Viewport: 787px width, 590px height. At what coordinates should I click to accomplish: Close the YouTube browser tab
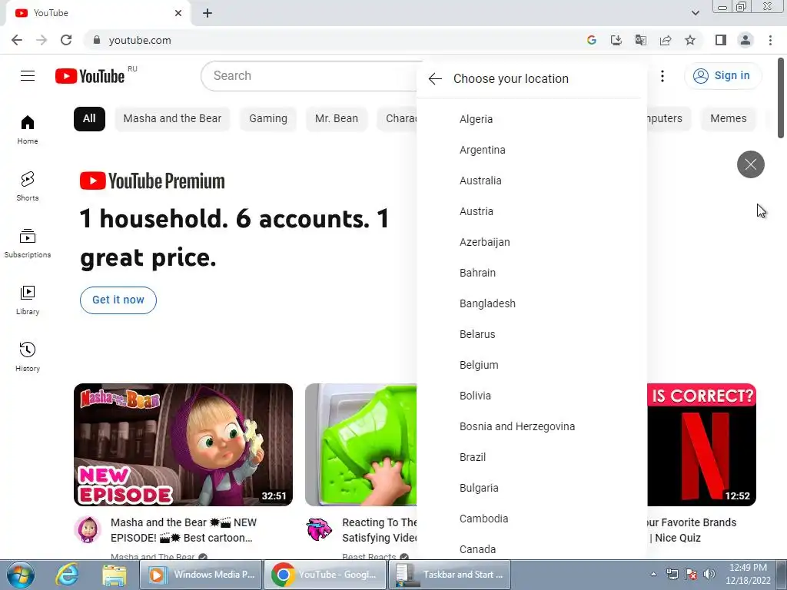coord(178,14)
